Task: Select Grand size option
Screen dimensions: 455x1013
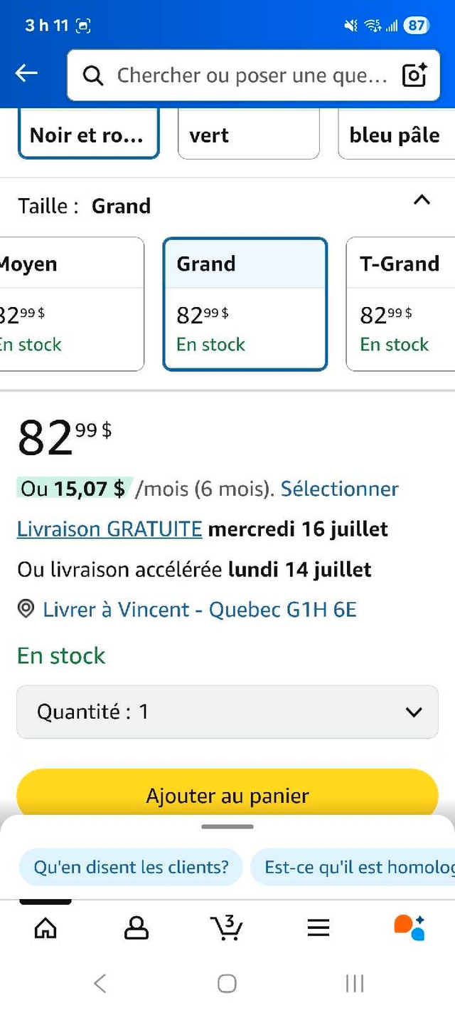Action: tap(245, 304)
